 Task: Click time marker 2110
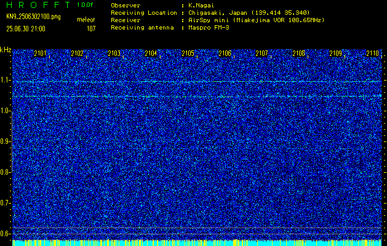point(372,54)
